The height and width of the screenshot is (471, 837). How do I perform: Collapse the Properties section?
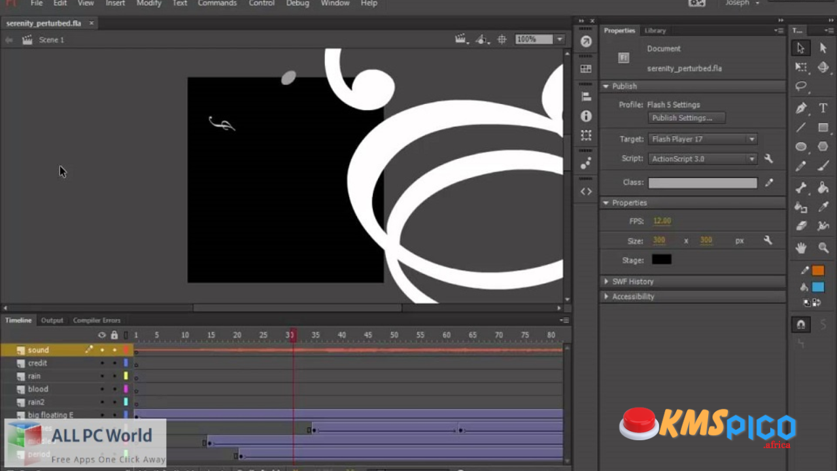(606, 203)
